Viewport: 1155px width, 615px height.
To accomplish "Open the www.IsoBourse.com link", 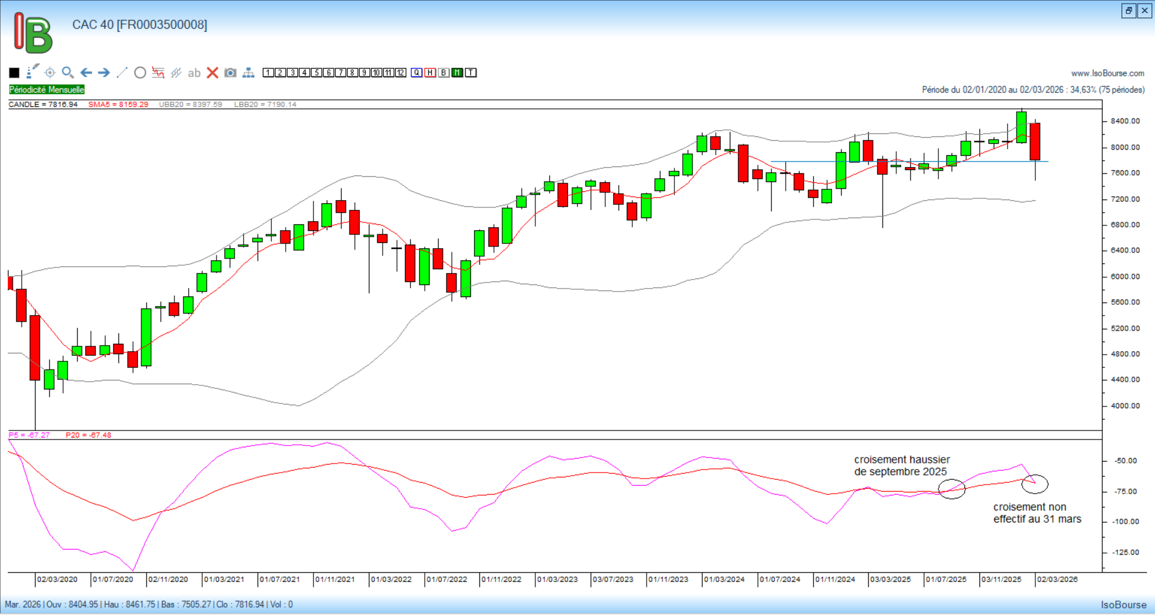I will click(1107, 73).
